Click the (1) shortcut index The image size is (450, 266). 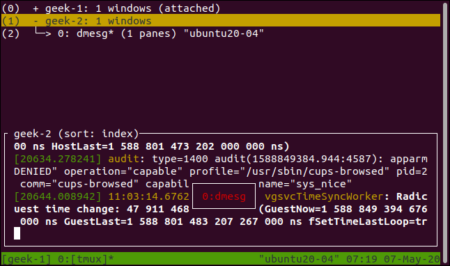pyautogui.click(x=10, y=21)
